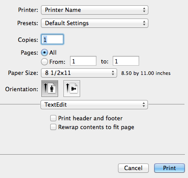Click the From page number field

[x=83, y=61]
